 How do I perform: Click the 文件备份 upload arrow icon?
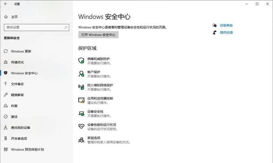click(6, 84)
